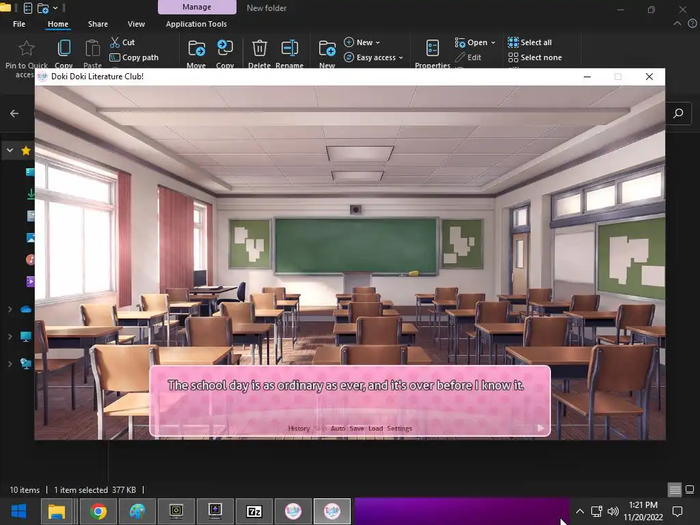Collapse the Quick access tree node

[x=10, y=150]
